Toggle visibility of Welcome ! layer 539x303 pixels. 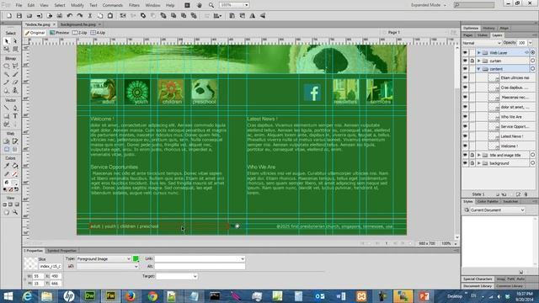465,146
